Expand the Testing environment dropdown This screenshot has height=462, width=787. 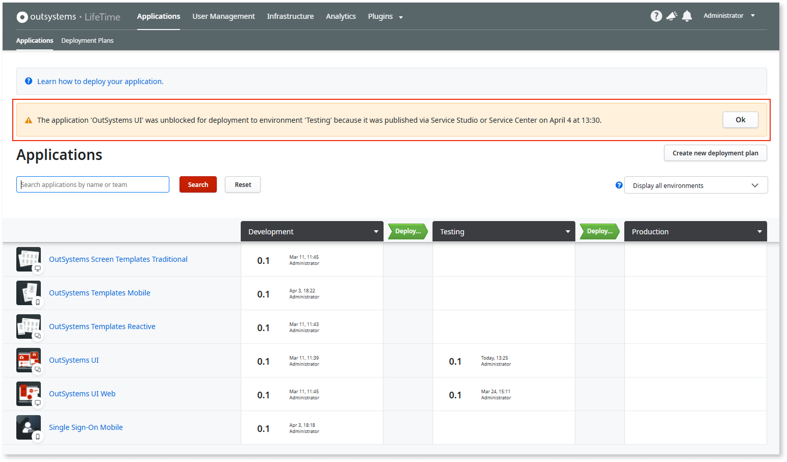point(568,232)
